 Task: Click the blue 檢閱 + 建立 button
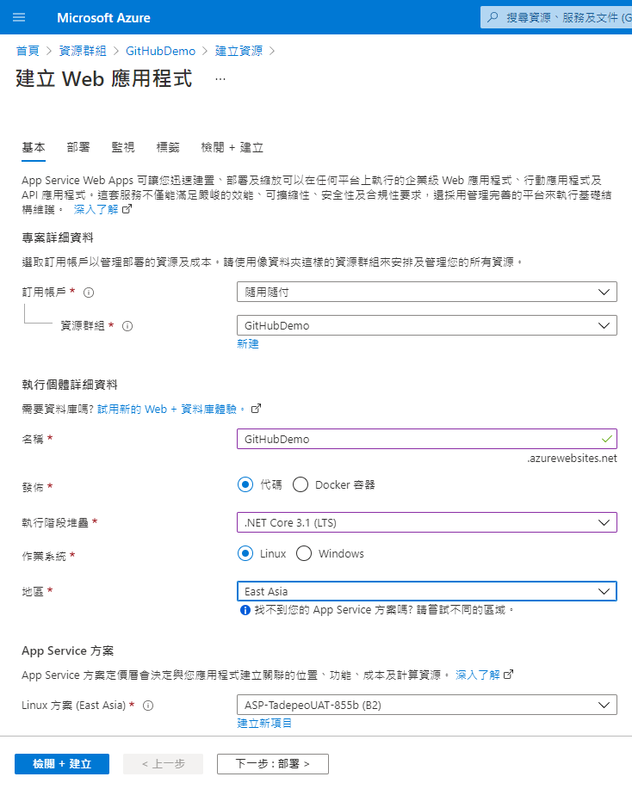pyautogui.click(x=62, y=764)
